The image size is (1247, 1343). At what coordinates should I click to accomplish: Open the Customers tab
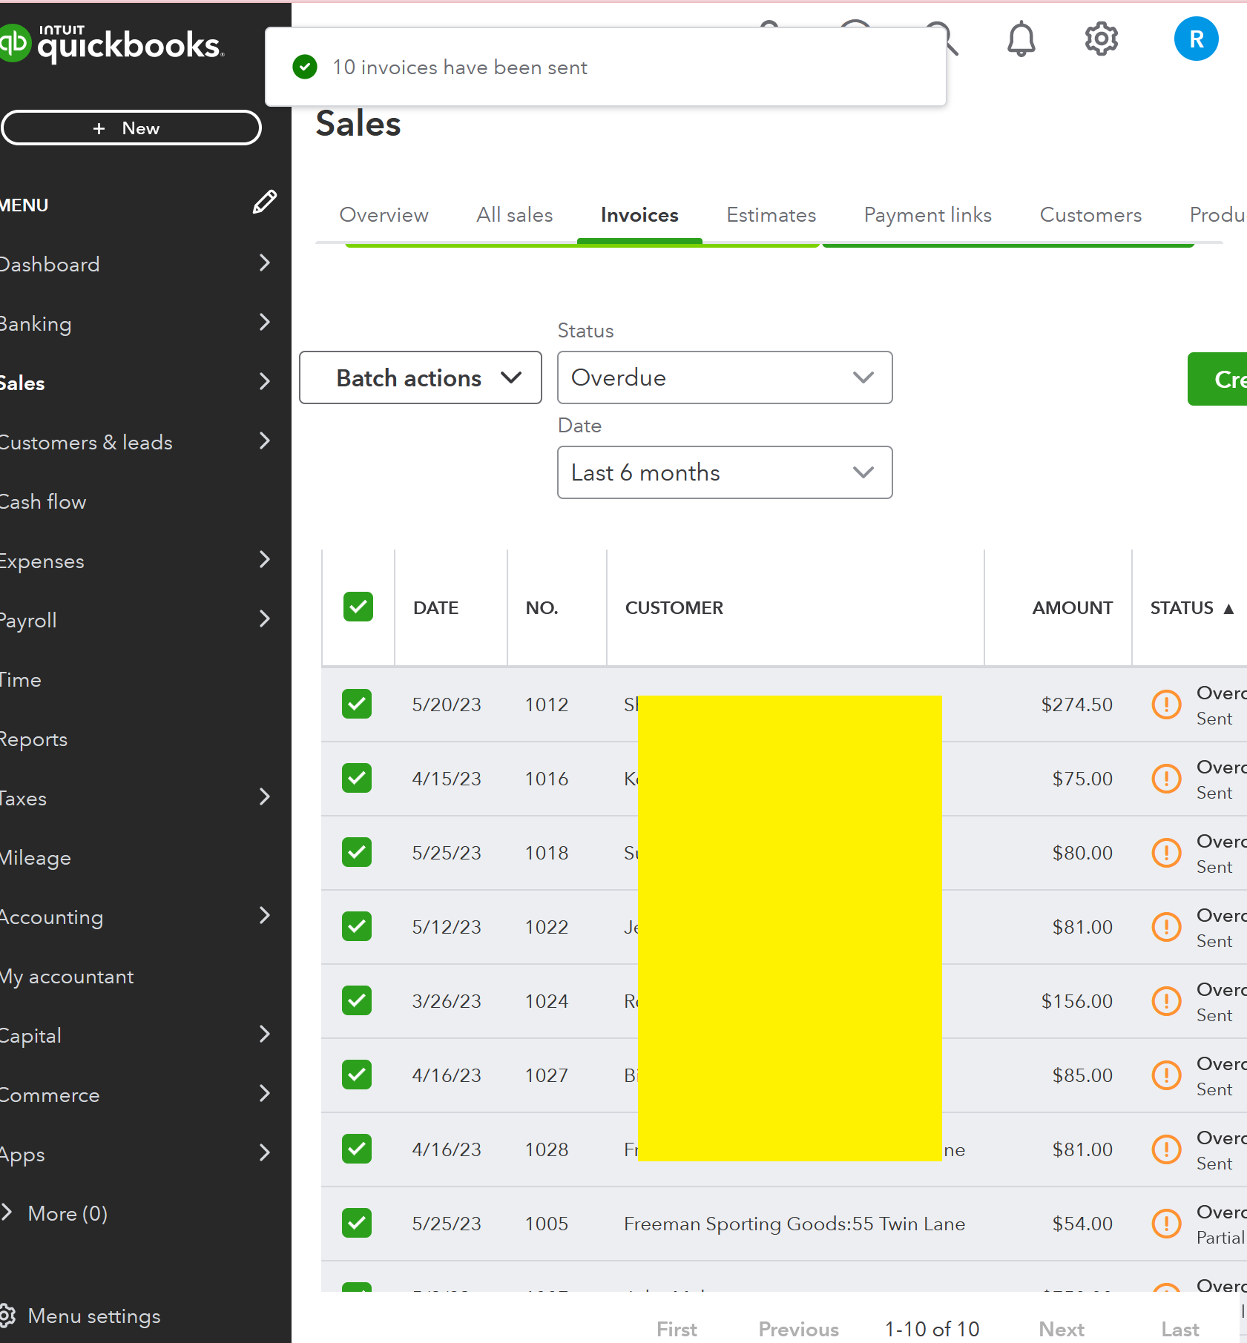(1090, 215)
